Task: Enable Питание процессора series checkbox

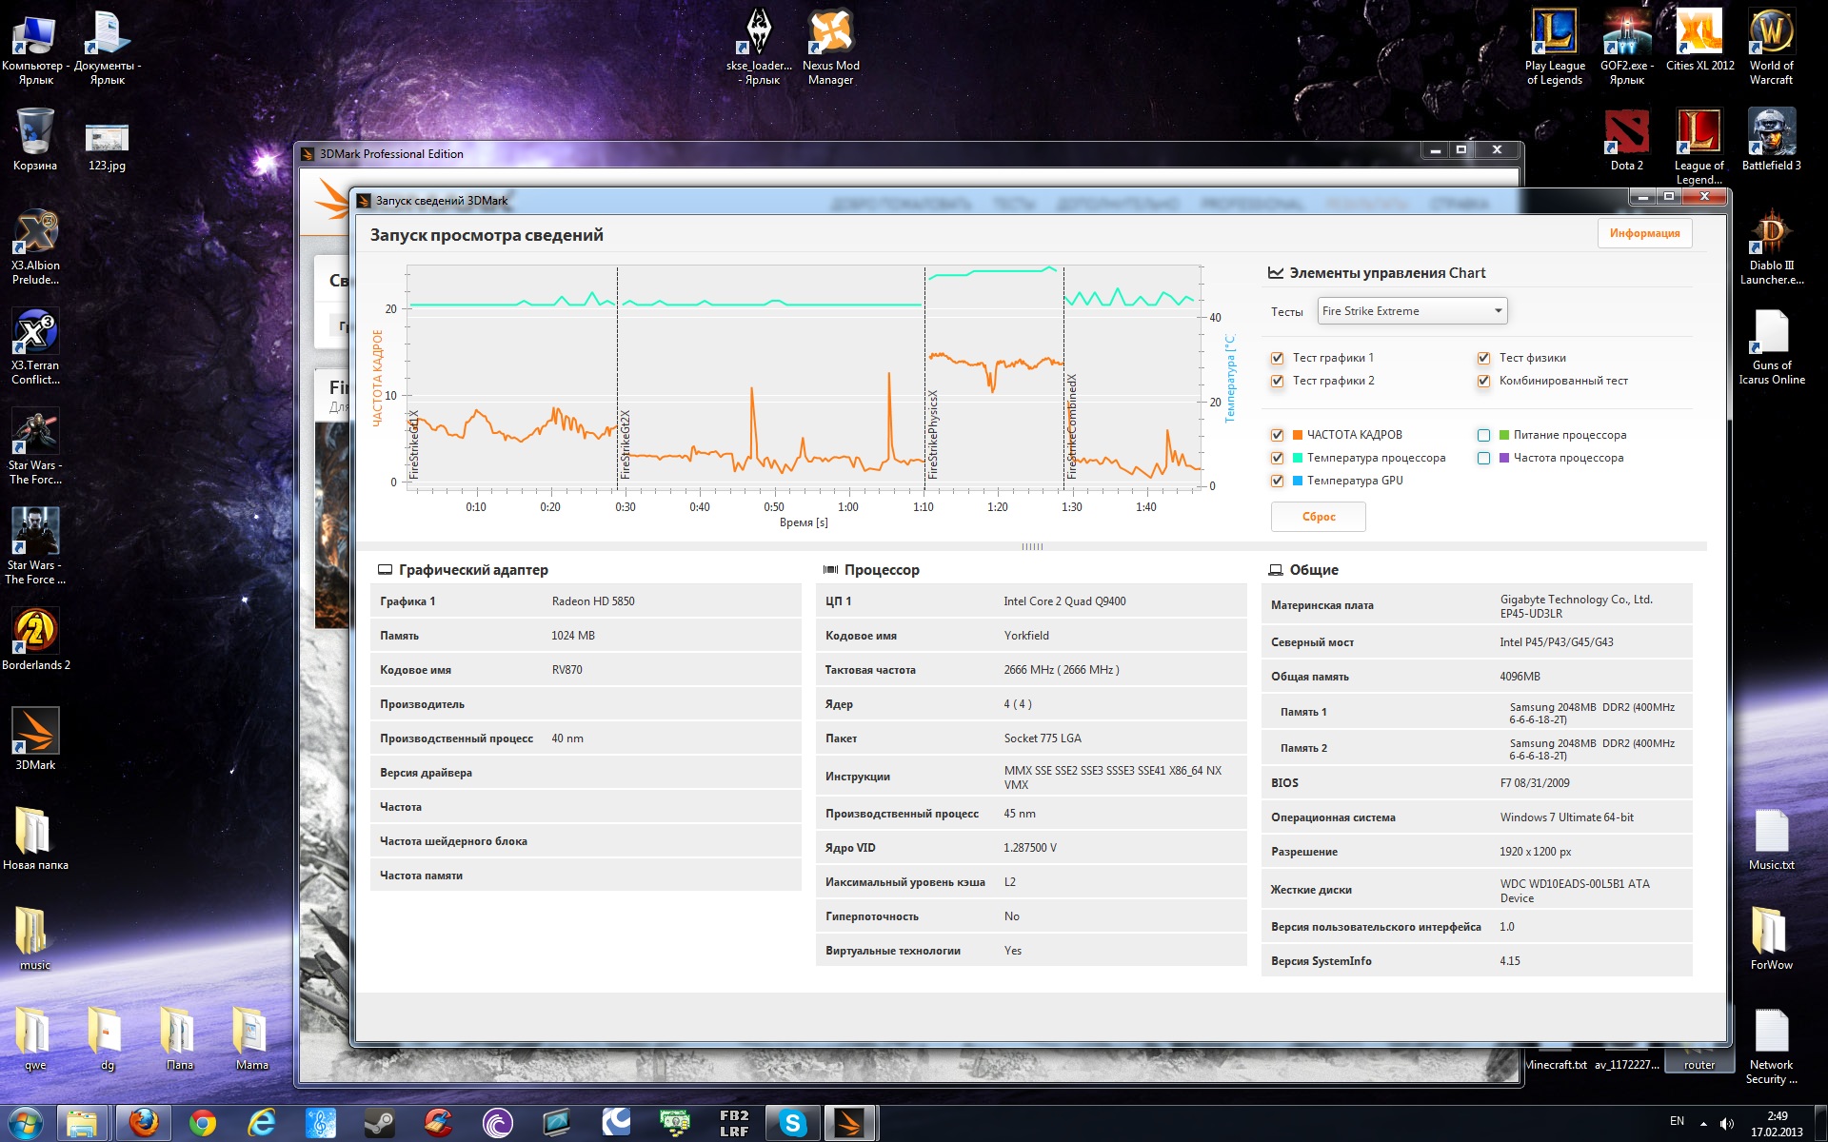Action: 1483,435
